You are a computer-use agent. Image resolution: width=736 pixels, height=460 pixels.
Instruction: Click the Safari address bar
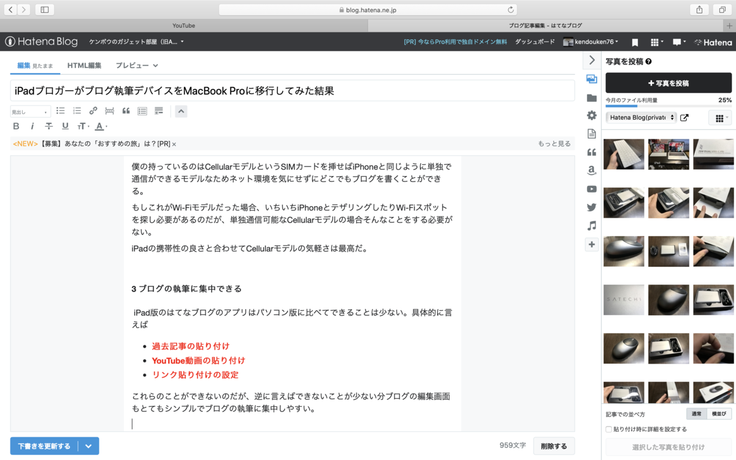tap(368, 9)
